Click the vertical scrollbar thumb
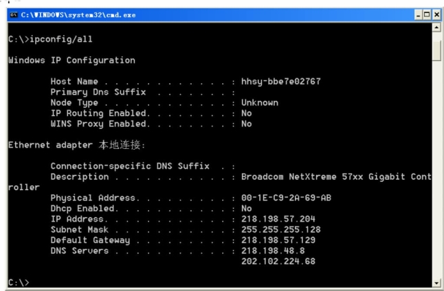444x291 pixels. (x=436, y=50)
